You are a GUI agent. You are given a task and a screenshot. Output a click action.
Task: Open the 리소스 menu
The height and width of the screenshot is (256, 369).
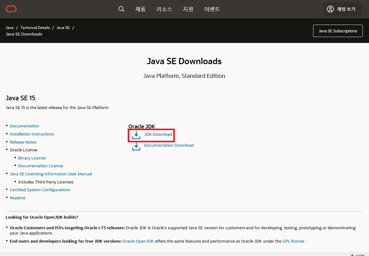164,9
